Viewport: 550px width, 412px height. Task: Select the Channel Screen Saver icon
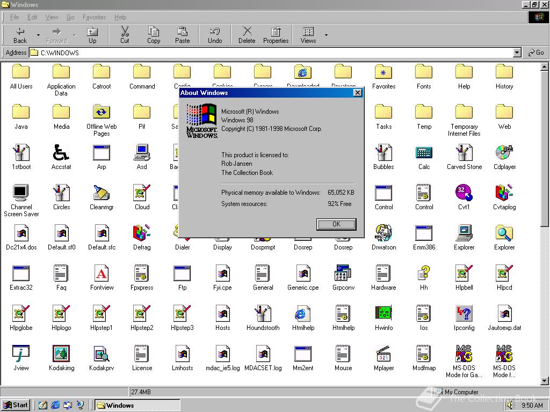click(20, 193)
